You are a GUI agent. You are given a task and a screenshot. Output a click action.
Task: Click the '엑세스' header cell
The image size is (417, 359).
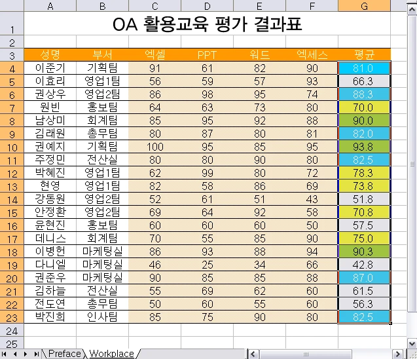click(312, 55)
